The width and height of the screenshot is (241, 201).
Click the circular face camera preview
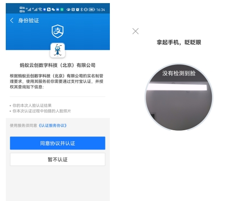[x=179, y=97]
